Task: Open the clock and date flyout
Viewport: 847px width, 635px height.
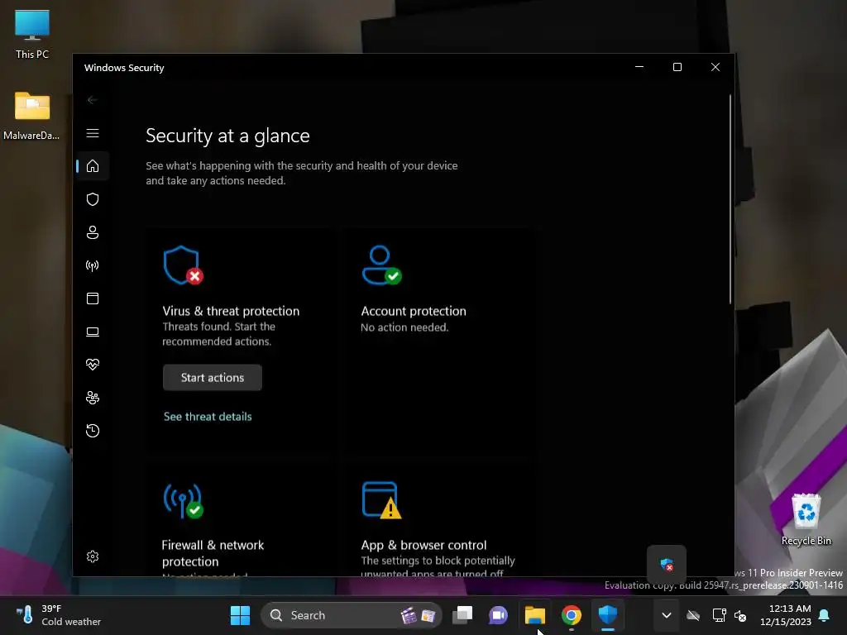Action: point(786,615)
